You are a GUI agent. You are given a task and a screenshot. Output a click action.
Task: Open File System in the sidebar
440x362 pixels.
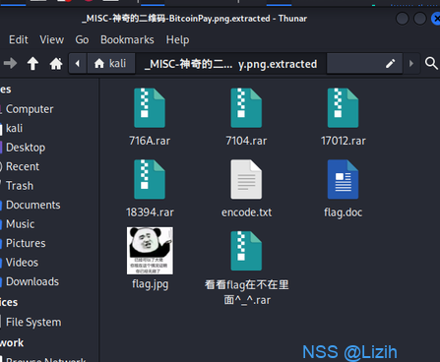[x=33, y=322]
